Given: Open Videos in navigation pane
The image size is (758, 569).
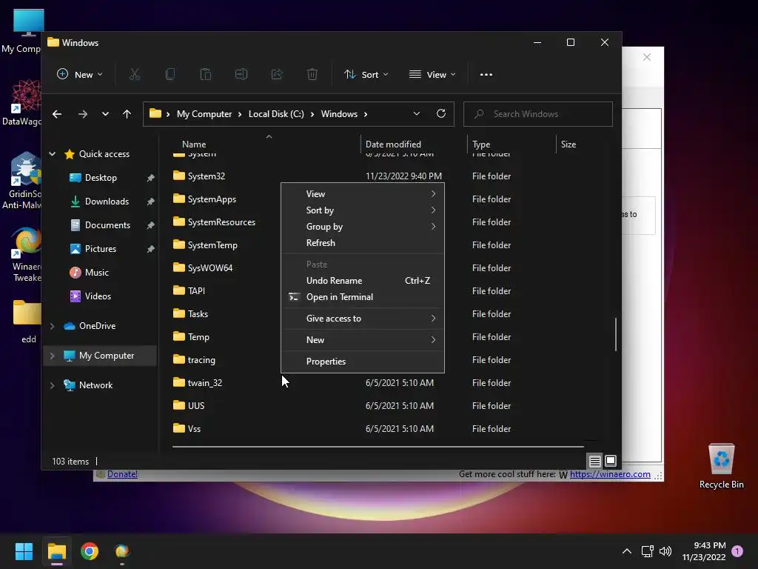Looking at the screenshot, I should 98,296.
